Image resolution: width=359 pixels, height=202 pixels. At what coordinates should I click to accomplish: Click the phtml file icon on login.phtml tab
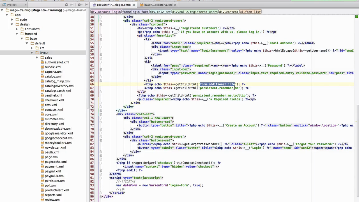95,4
